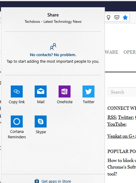Open the OPER navigation menu item

coord(130,52)
